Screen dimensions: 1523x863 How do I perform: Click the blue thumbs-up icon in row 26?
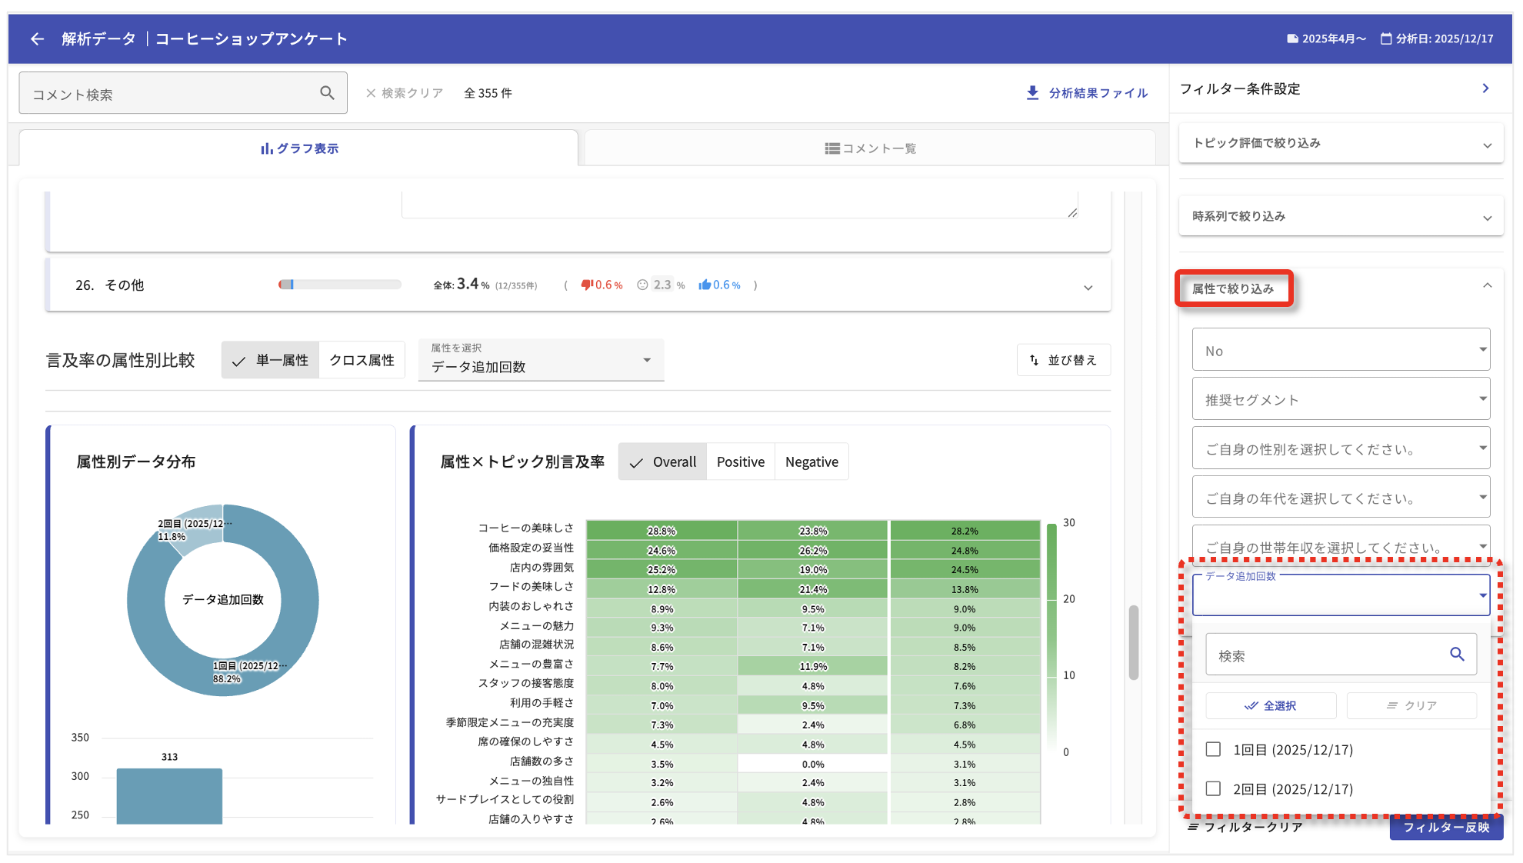tap(704, 285)
